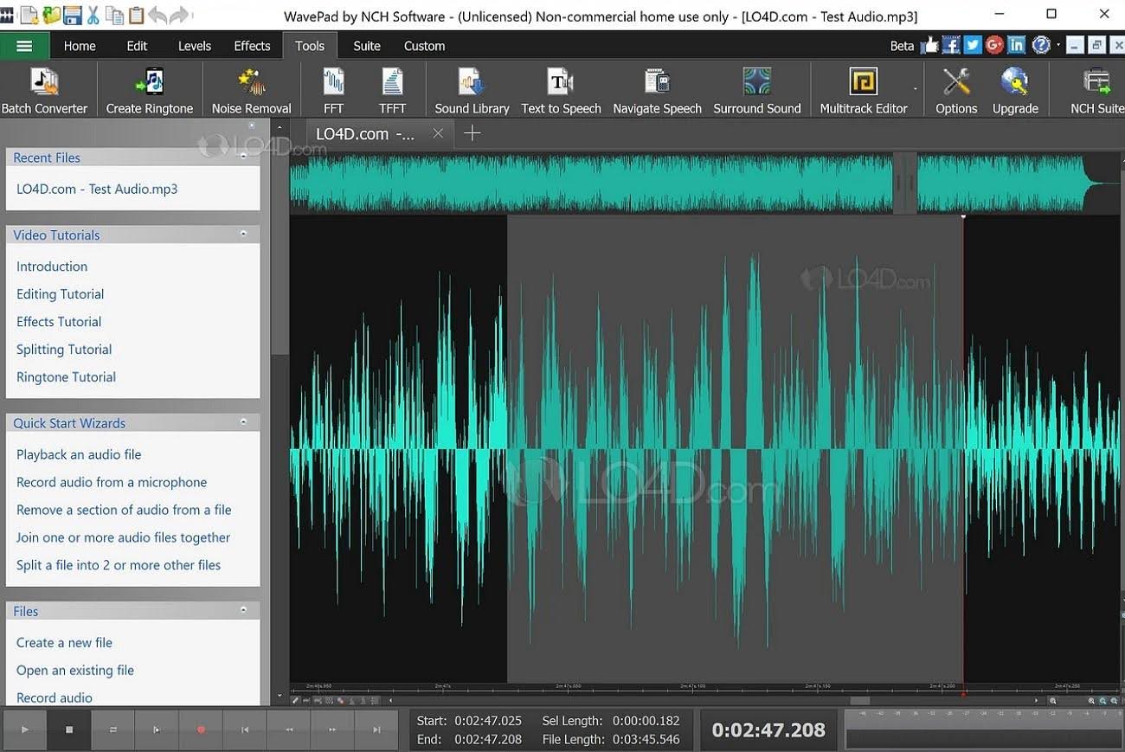Click the horizontal waveform scrollbar thumb
The height and width of the screenshot is (752, 1125).
coord(859,701)
